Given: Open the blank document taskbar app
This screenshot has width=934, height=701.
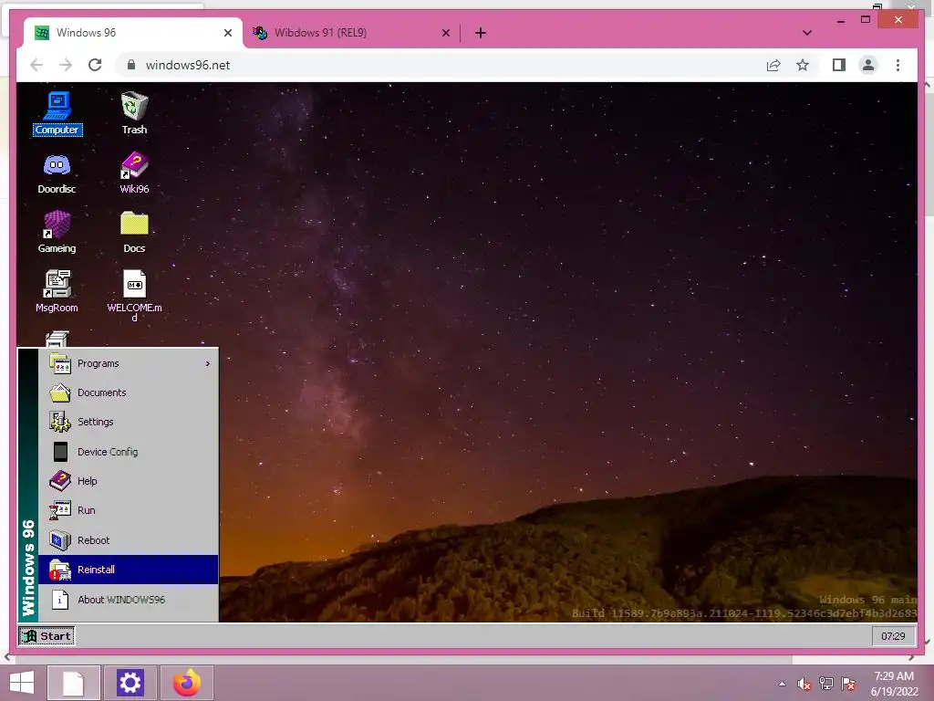Looking at the screenshot, I should pyautogui.click(x=73, y=683).
